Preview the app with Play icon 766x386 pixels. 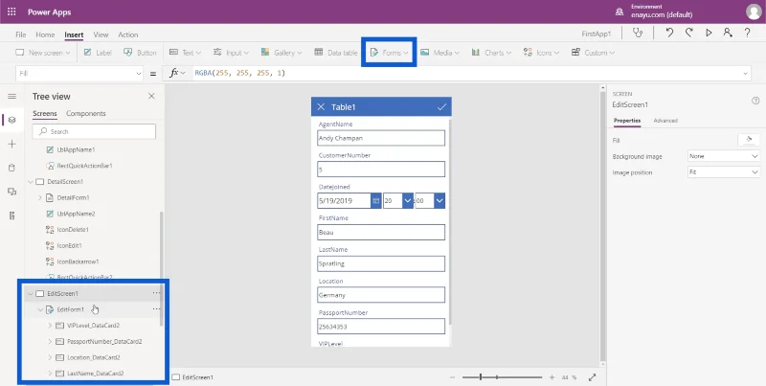pos(709,33)
